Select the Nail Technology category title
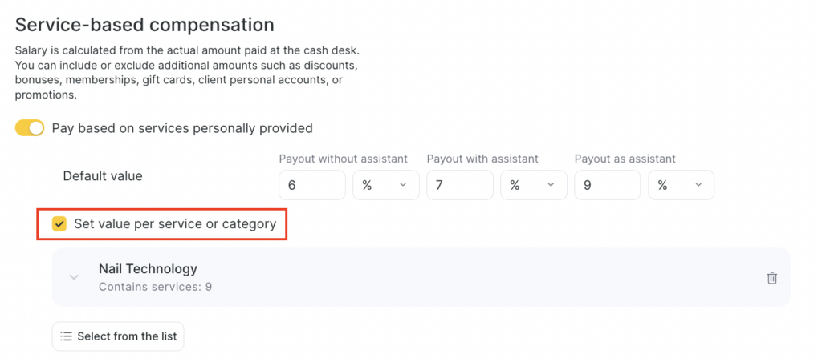The height and width of the screenshot is (362, 822). click(148, 269)
